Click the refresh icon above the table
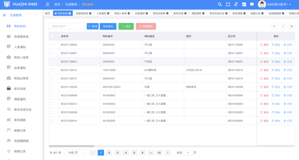 point(274,26)
